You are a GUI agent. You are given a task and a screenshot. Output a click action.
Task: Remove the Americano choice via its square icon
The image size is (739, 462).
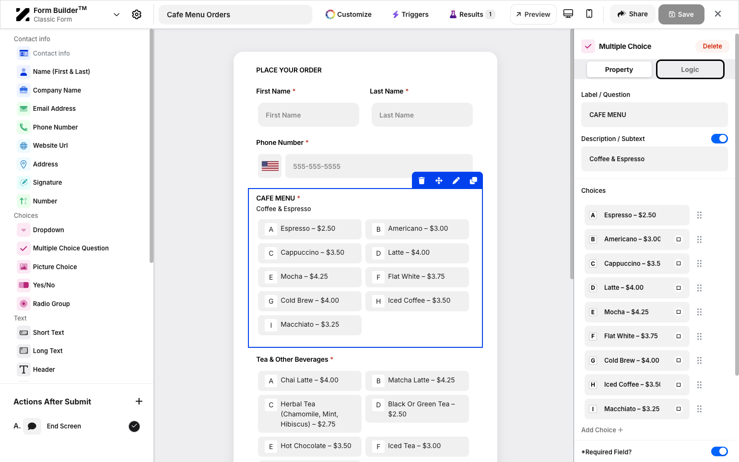coord(679,239)
